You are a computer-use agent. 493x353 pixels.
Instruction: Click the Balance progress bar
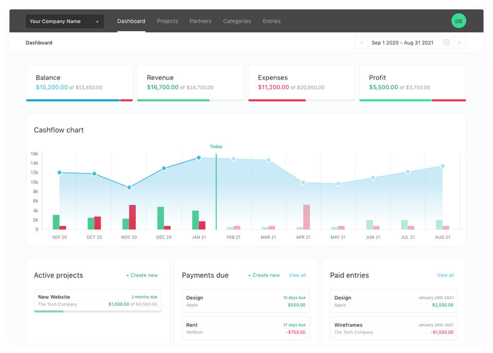(79, 100)
